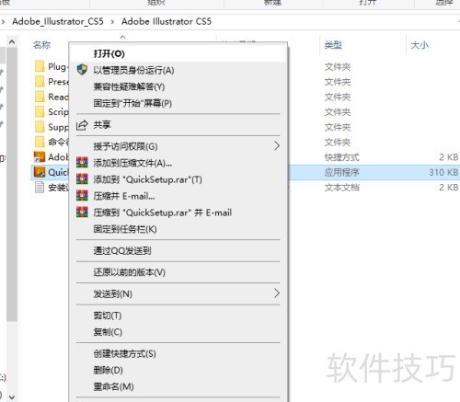The height and width of the screenshot is (402, 460).
Task: Click 2 KB size of text document row
Action: [449, 188]
